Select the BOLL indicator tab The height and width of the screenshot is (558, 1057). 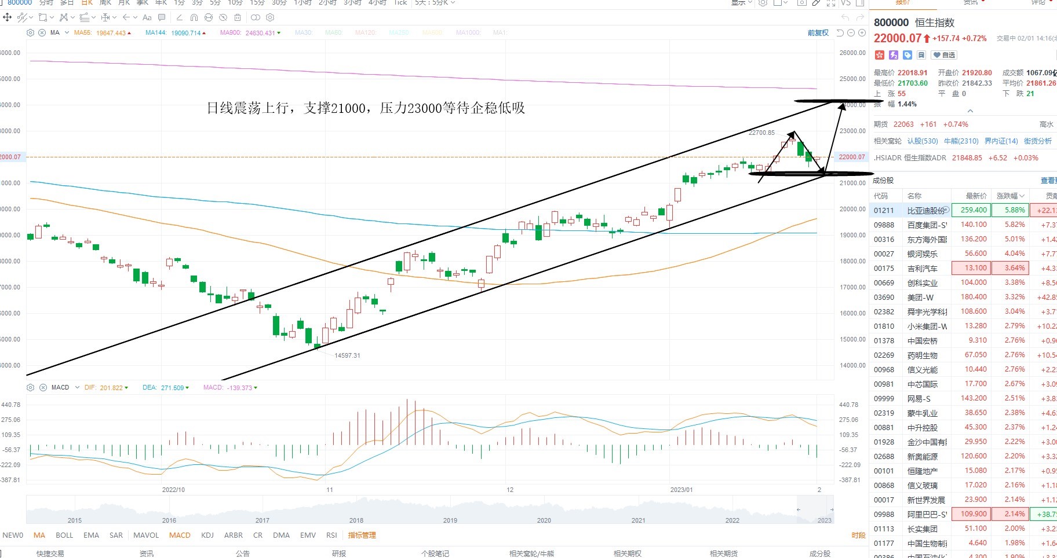pos(64,535)
